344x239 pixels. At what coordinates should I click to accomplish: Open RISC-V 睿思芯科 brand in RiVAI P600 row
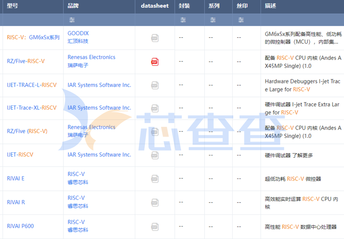[78, 226]
